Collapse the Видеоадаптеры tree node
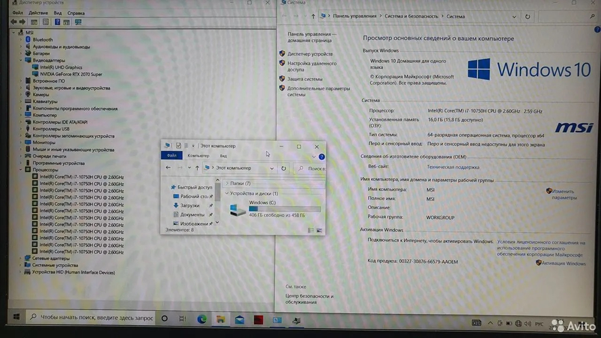Image resolution: width=601 pixels, height=338 pixels. [21, 60]
